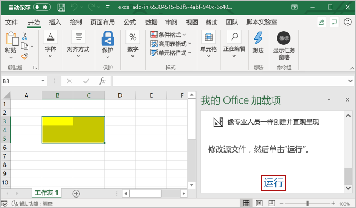Viewport: 356px width, 208px height.
Task: Click the Format Painter brush icon
Action: coord(25,56)
